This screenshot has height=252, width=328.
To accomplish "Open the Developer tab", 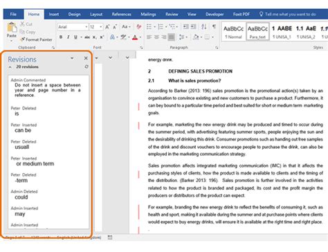I will [215, 15].
